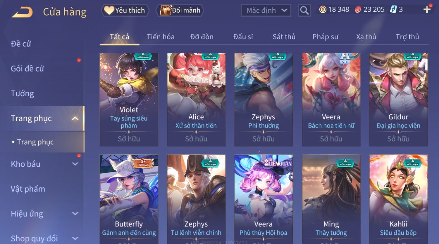Expand the Kho báu sidebar section
The height and width of the screenshot is (244, 439).
click(x=75, y=164)
